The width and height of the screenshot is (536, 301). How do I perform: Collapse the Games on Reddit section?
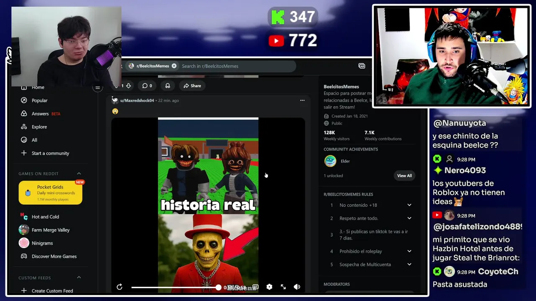(79, 173)
